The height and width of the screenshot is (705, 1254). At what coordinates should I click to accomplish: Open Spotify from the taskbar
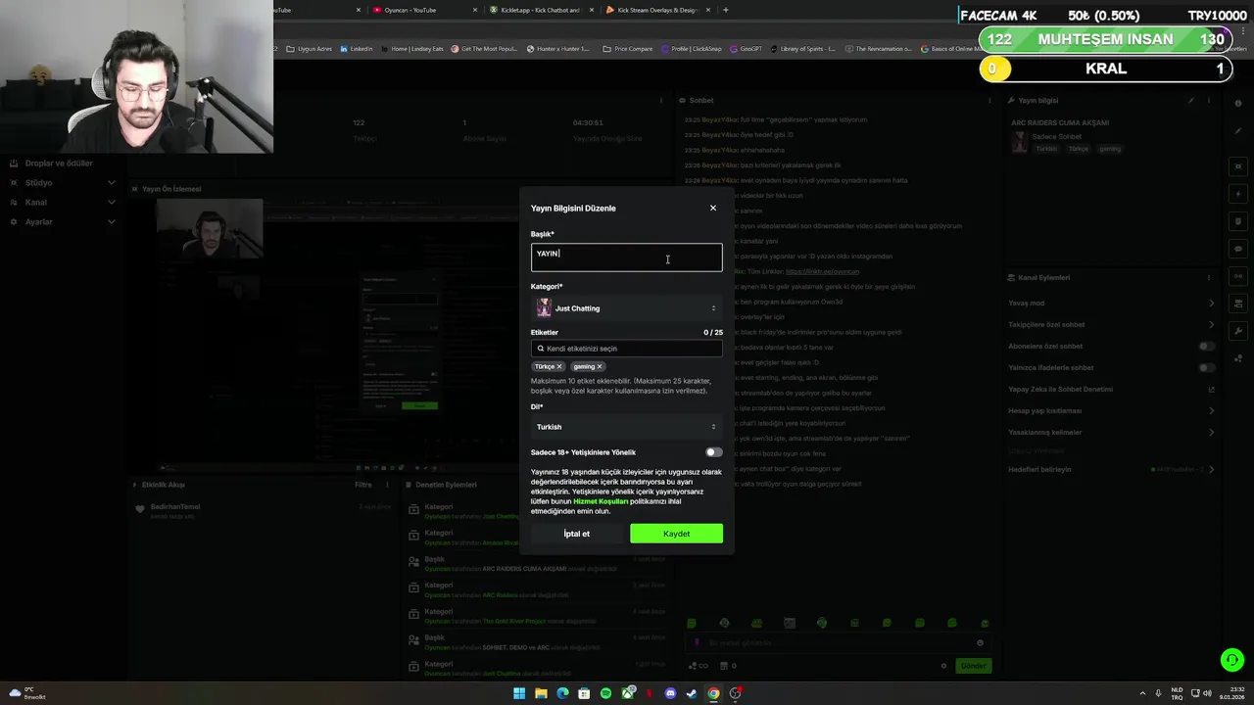point(605,693)
